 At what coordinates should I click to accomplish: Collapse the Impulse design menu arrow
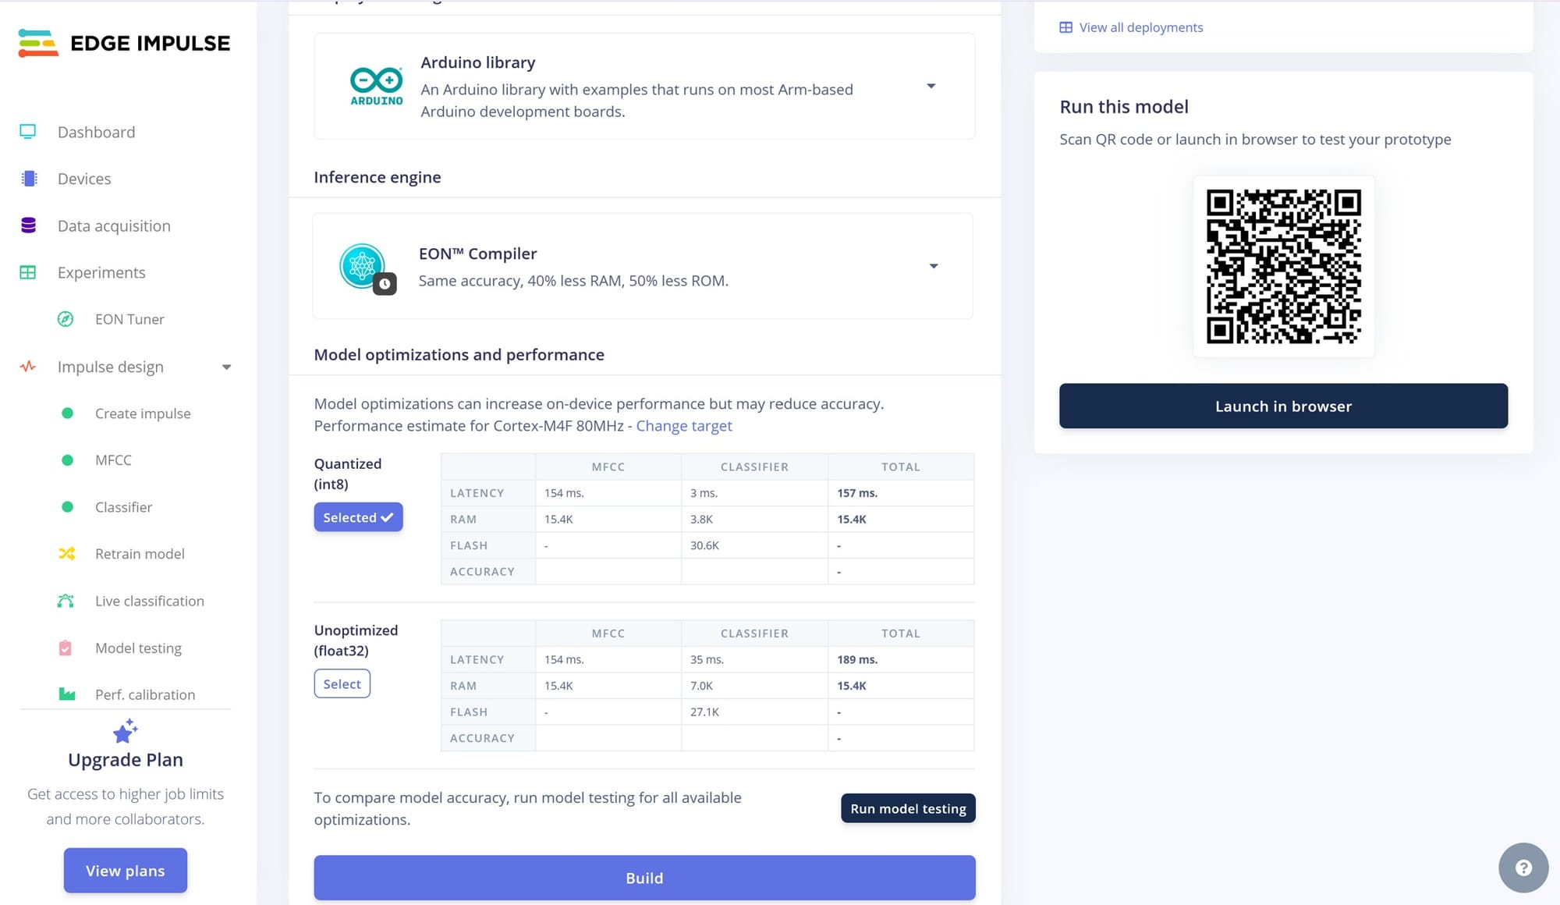pyautogui.click(x=226, y=367)
